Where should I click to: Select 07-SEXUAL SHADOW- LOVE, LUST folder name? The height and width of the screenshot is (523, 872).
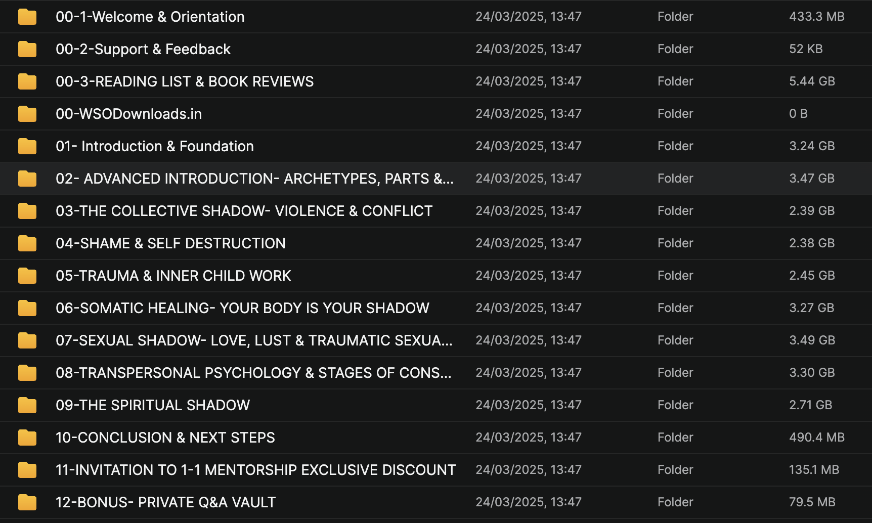coord(254,340)
